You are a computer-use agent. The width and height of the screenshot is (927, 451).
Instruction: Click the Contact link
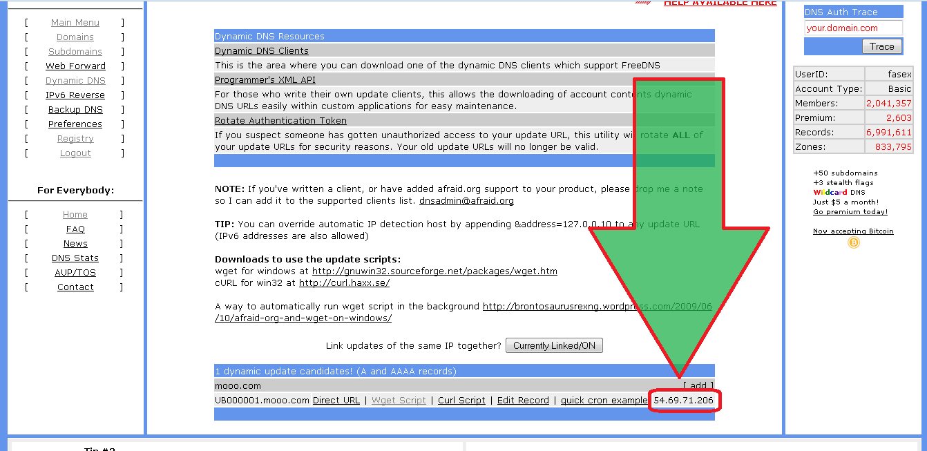tap(75, 287)
